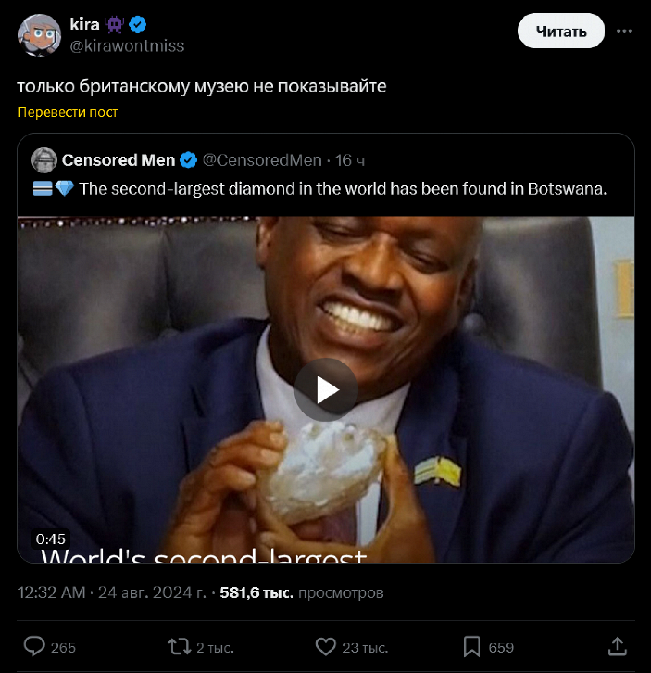Open the Censored Men avatar
Image resolution: width=651 pixels, height=673 pixels.
click(x=44, y=160)
